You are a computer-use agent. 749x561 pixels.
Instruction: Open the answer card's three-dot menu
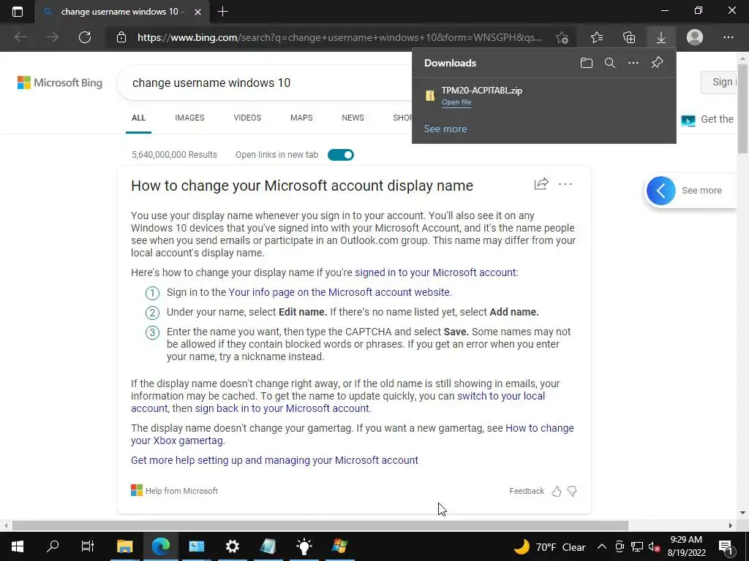(x=565, y=184)
